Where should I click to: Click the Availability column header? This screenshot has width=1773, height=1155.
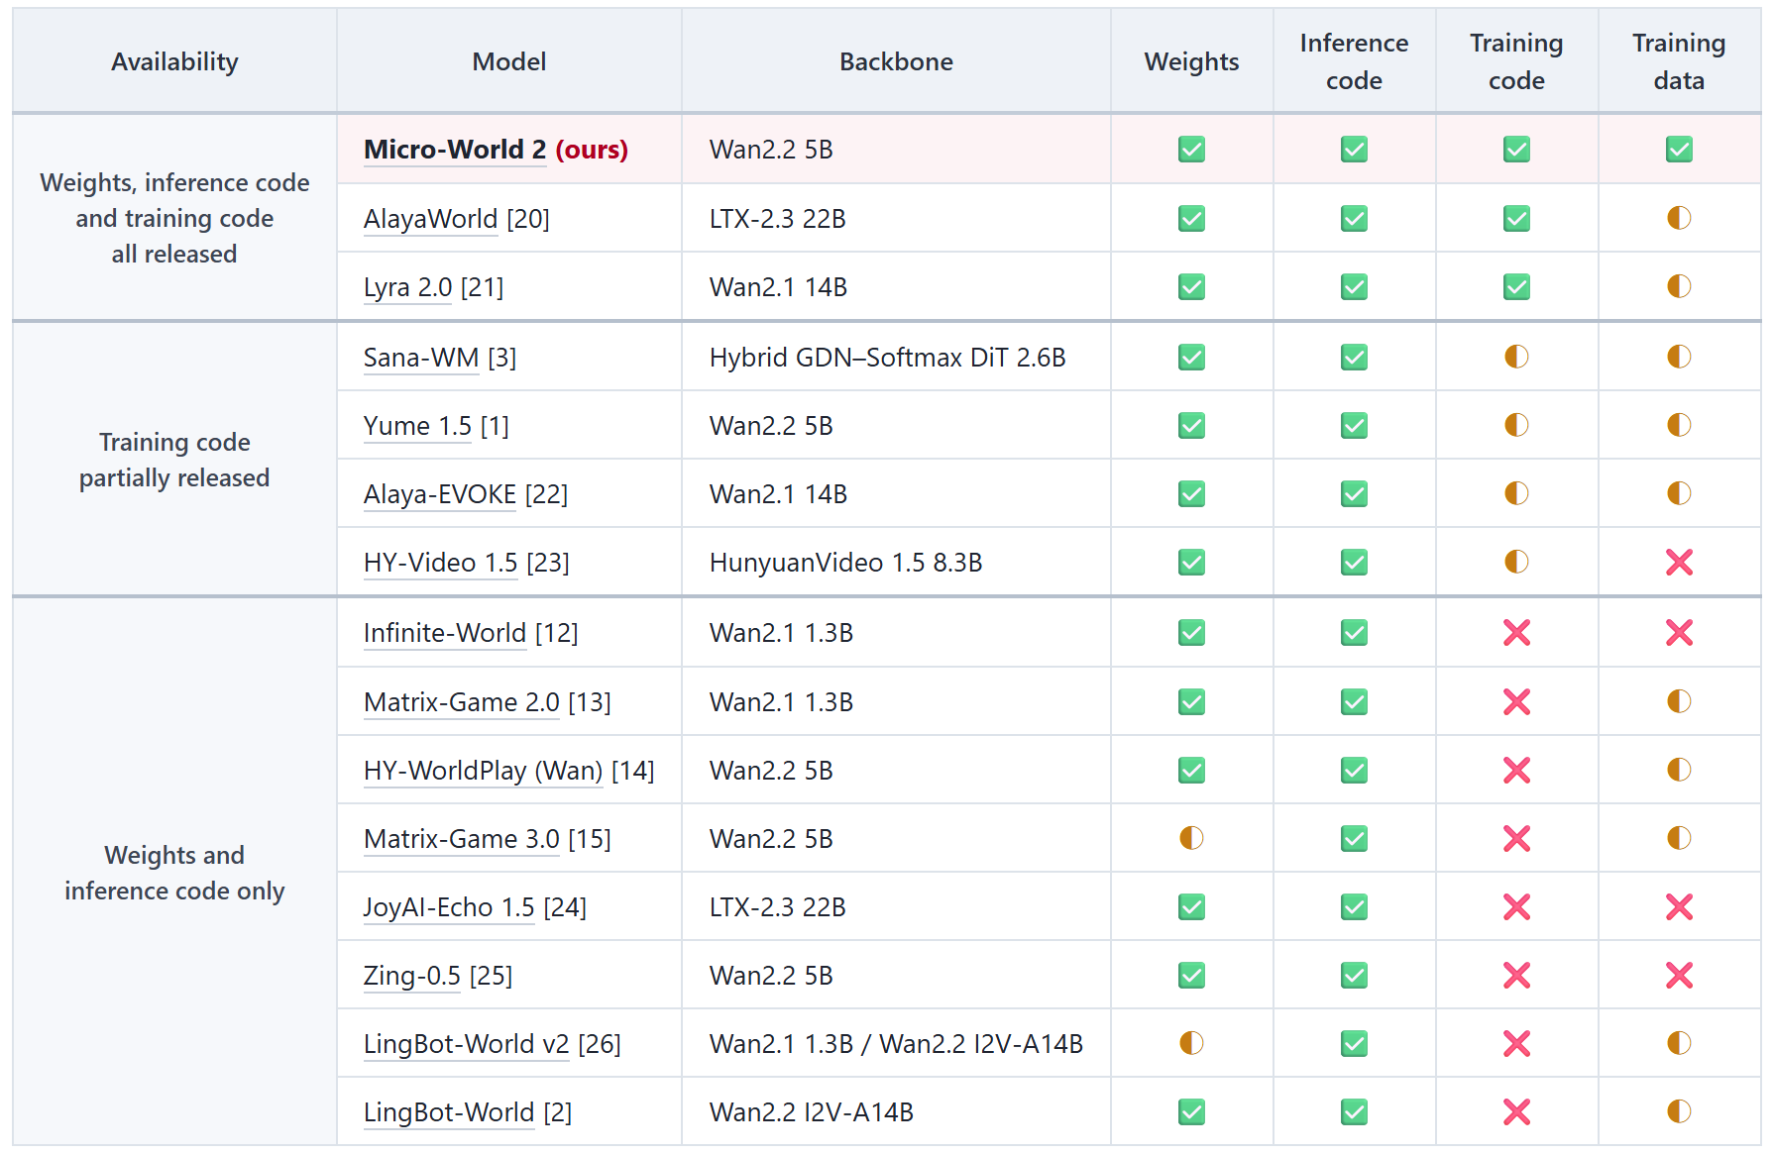(174, 61)
